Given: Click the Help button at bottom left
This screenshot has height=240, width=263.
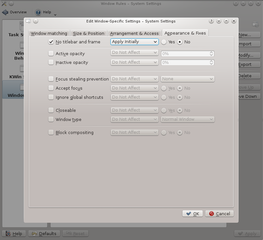Looking at the screenshot, I should click(14, 233).
